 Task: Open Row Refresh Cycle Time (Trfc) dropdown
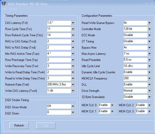(73, 35)
